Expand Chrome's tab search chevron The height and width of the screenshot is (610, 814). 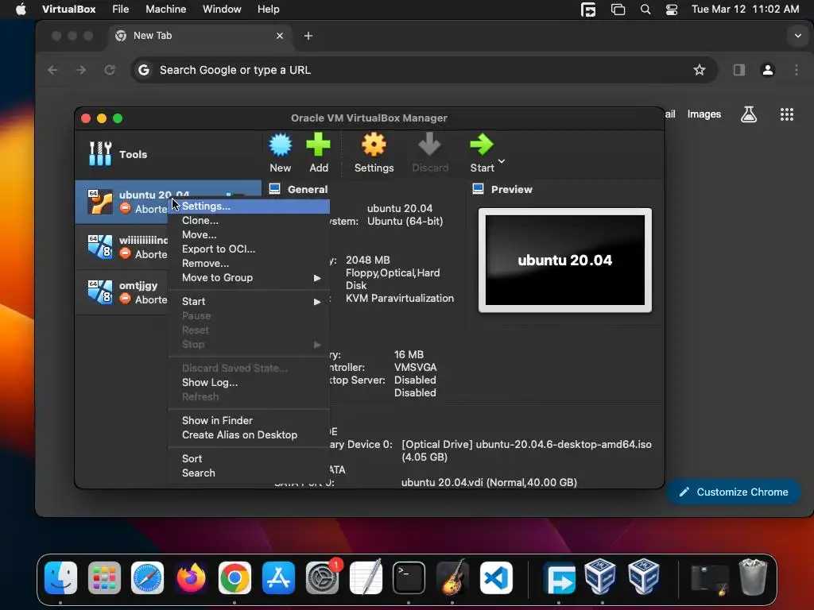point(798,36)
